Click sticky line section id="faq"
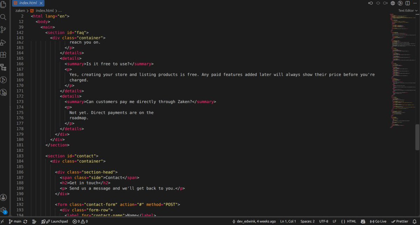Viewport: 420px width, 225px height. tap(67, 33)
